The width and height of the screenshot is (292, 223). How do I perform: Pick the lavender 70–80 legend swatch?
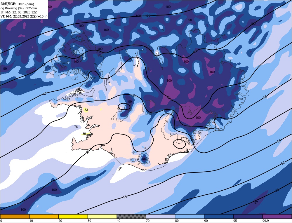click(x=161, y=216)
